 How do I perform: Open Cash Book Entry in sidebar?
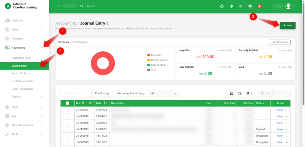[x=21, y=58]
